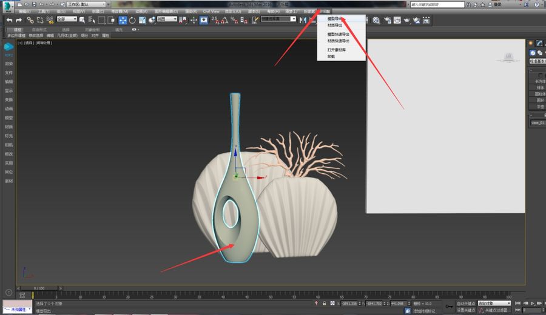Screen dimensions: 546x315
Task: Open 多边形建模 ribbon panel
Action: [16, 36]
